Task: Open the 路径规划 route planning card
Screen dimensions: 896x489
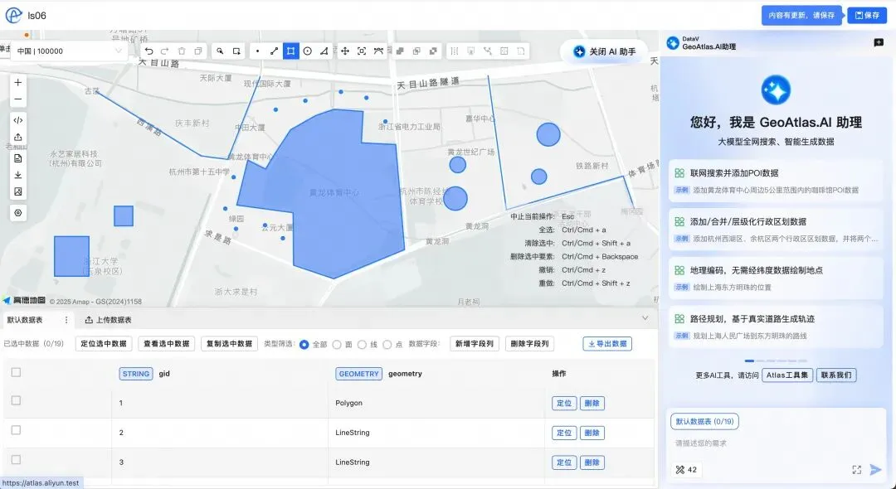Action: [776, 327]
